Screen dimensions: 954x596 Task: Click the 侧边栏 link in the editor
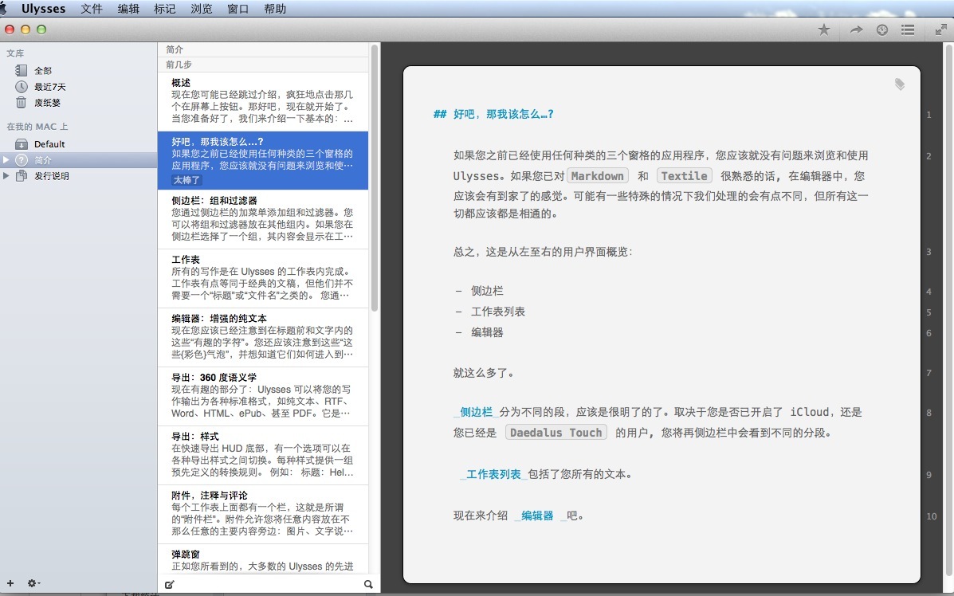click(x=476, y=412)
